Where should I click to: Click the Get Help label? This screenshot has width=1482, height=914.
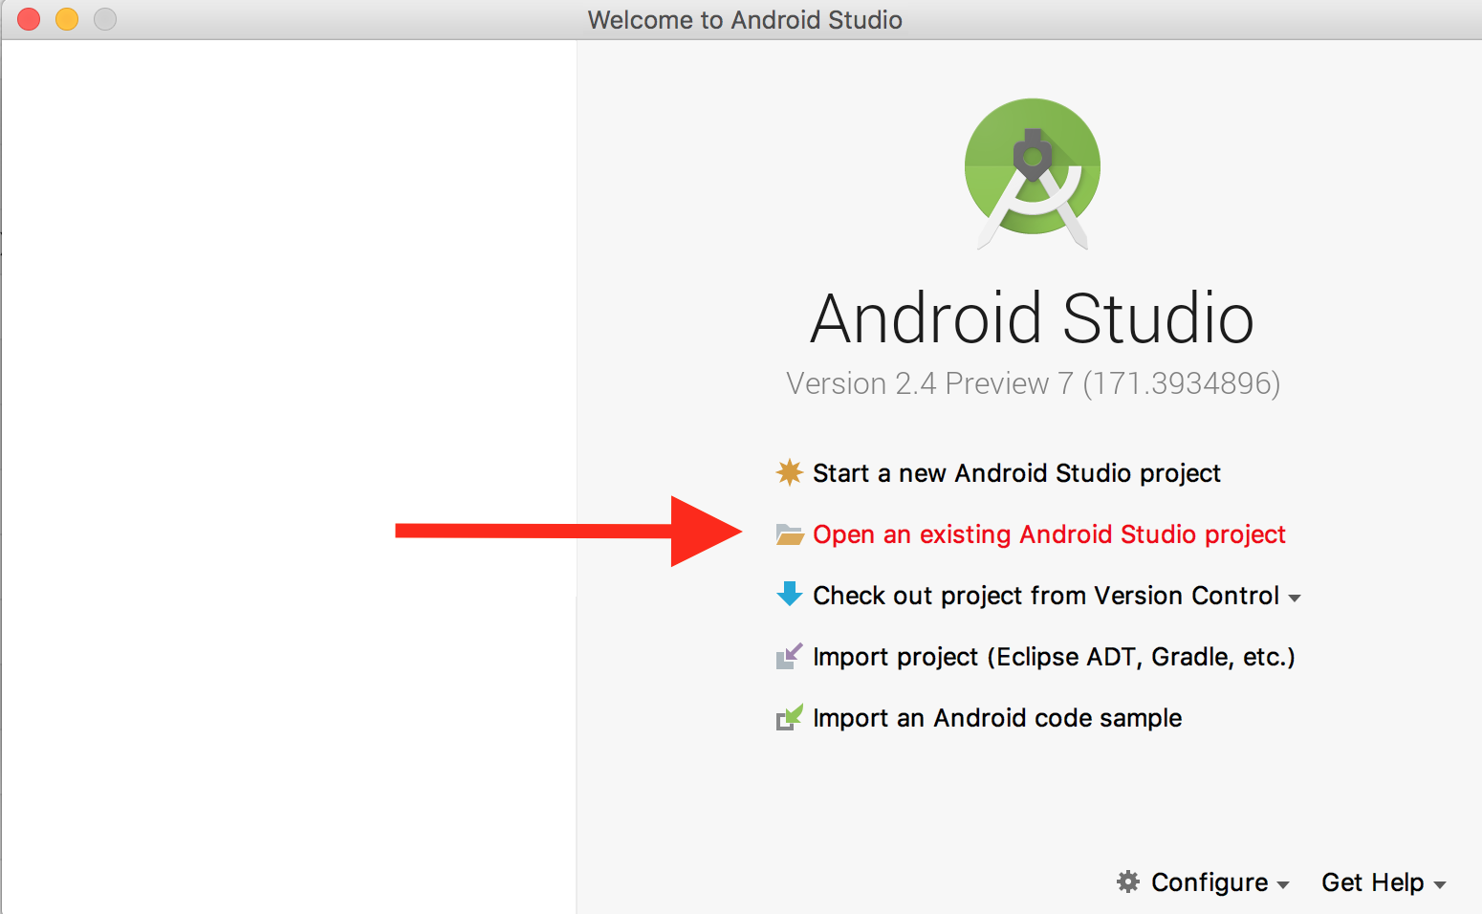(1371, 882)
